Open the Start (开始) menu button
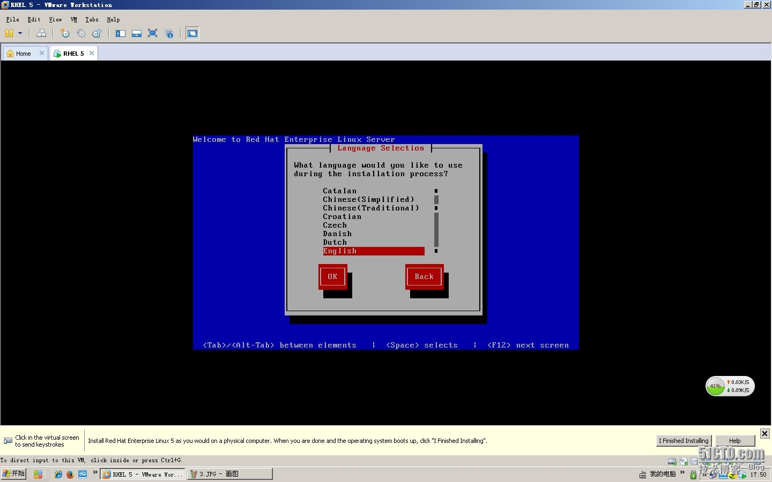Viewport: 772px width, 482px height. (x=13, y=474)
